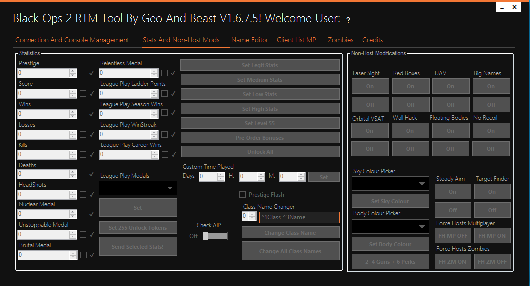The width and height of the screenshot is (530, 286).
Task: Open the Name Editor tab
Action: click(250, 40)
